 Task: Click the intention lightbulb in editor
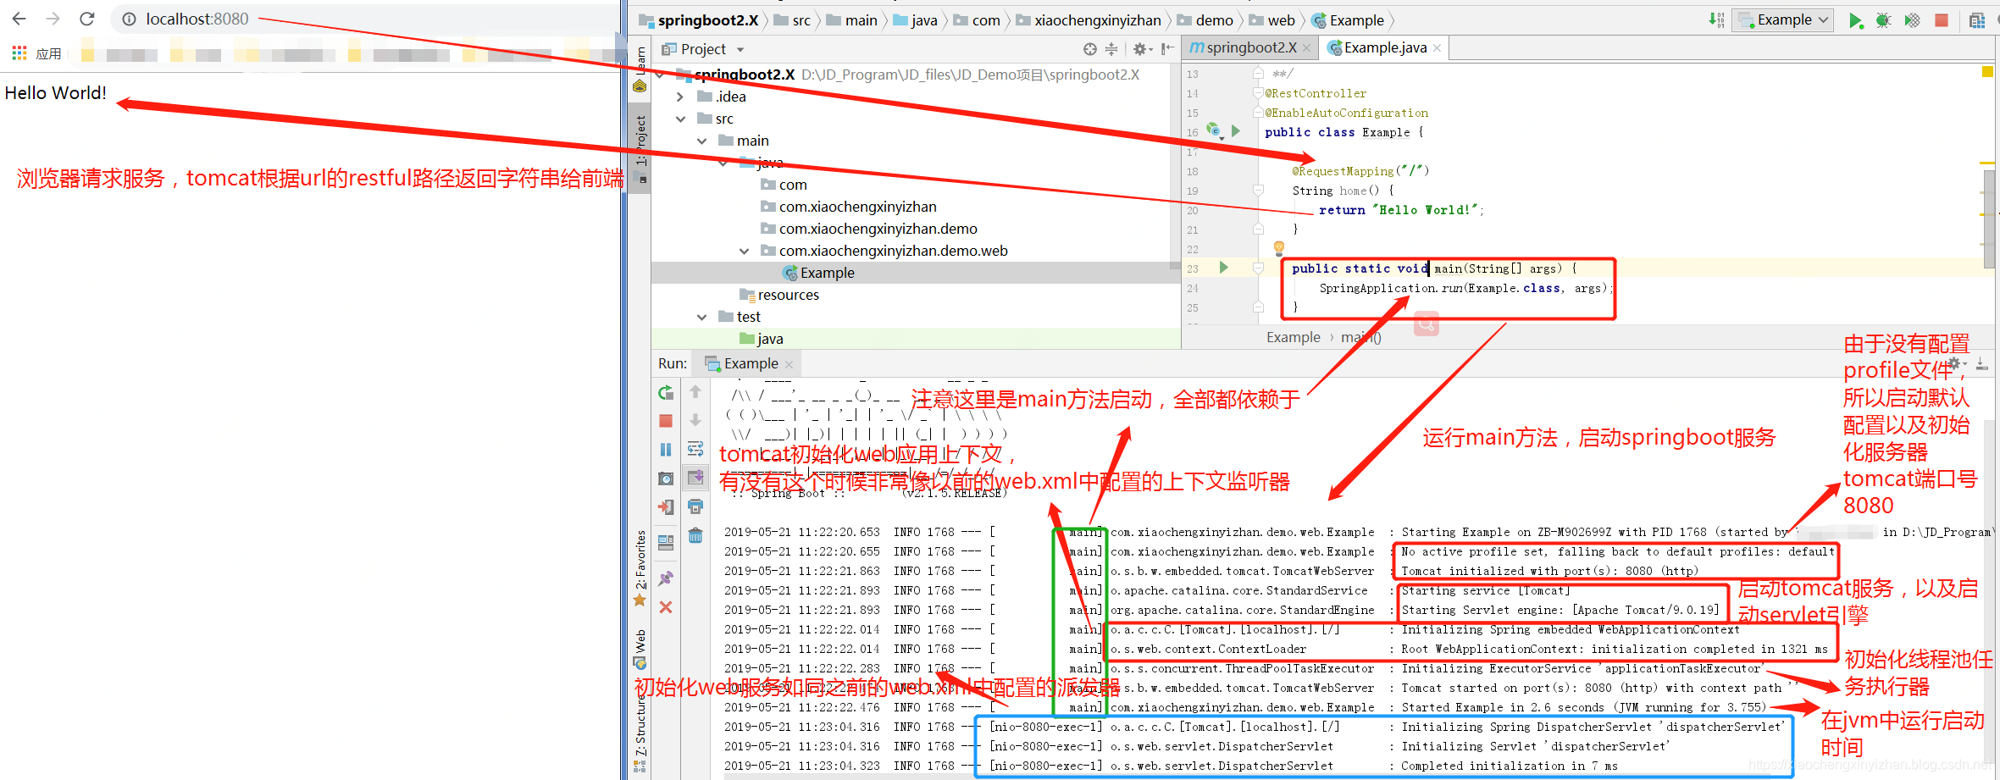click(x=1279, y=248)
